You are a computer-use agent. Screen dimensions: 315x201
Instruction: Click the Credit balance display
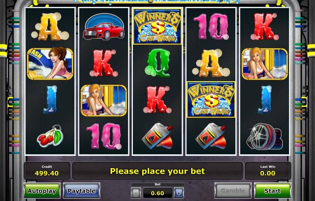click(x=47, y=171)
